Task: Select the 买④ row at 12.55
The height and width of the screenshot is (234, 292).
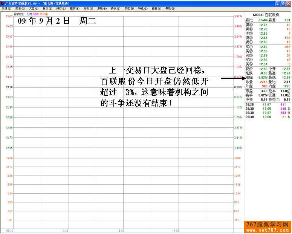Action: click(268, 60)
